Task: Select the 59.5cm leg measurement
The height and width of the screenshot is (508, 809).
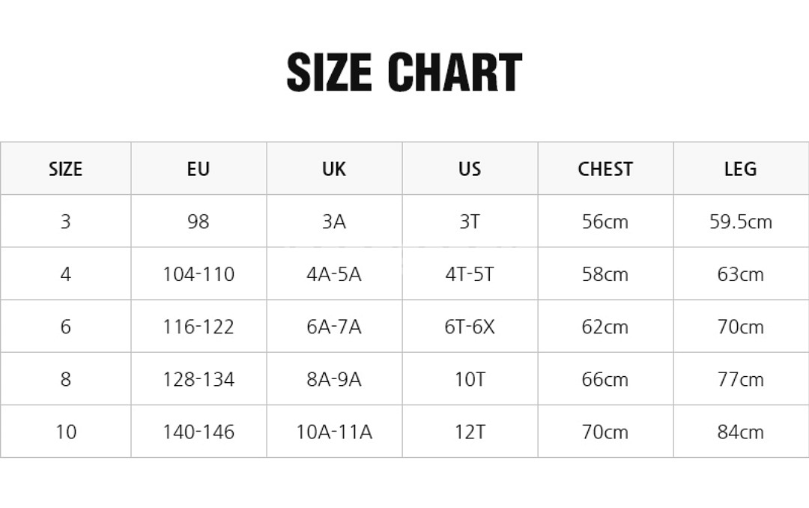Action: tap(740, 222)
